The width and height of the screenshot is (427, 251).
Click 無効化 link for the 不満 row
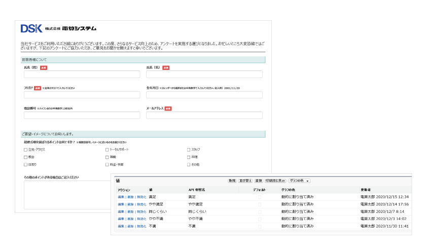point(141,226)
